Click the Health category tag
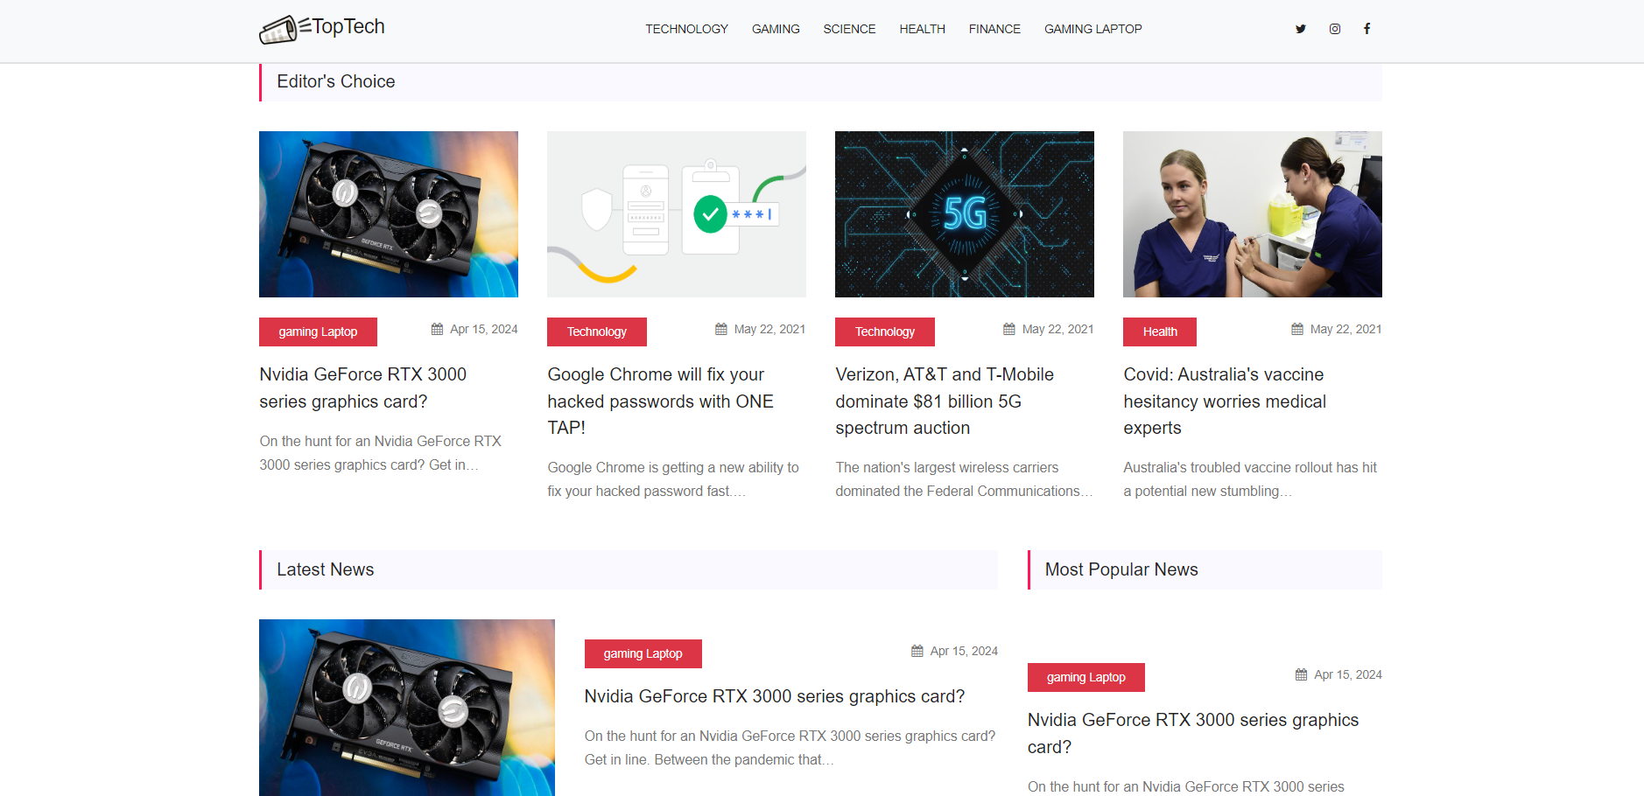 (x=1159, y=332)
